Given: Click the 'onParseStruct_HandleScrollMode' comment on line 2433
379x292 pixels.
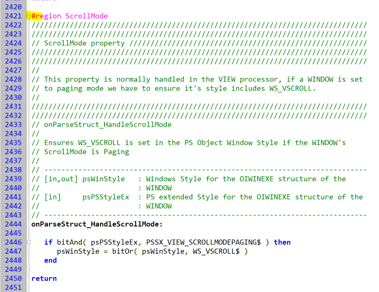Looking at the screenshot, I should tap(108, 124).
